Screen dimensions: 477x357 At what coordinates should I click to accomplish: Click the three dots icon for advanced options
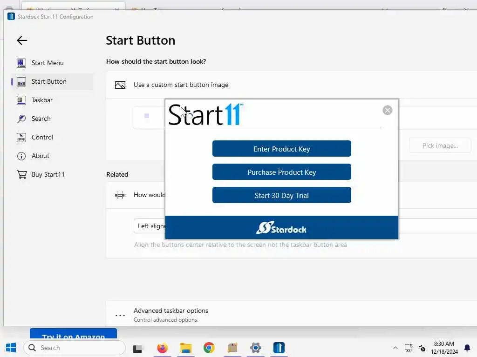(x=120, y=316)
